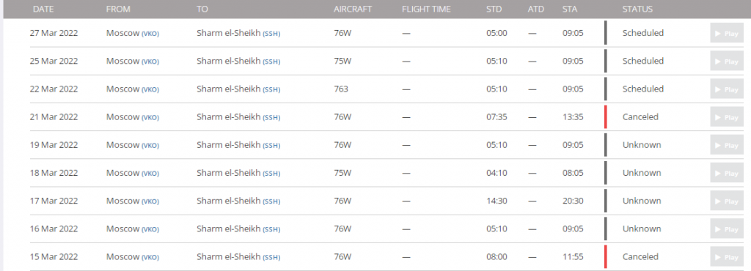
Task: Open VKO airport link in 27 Mar row
Action: (x=150, y=34)
